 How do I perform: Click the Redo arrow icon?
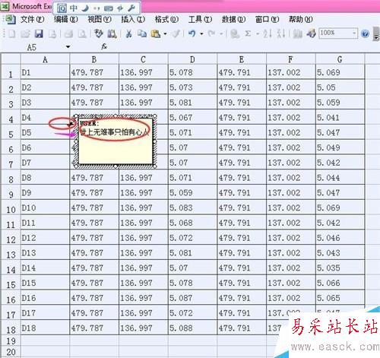211,33
